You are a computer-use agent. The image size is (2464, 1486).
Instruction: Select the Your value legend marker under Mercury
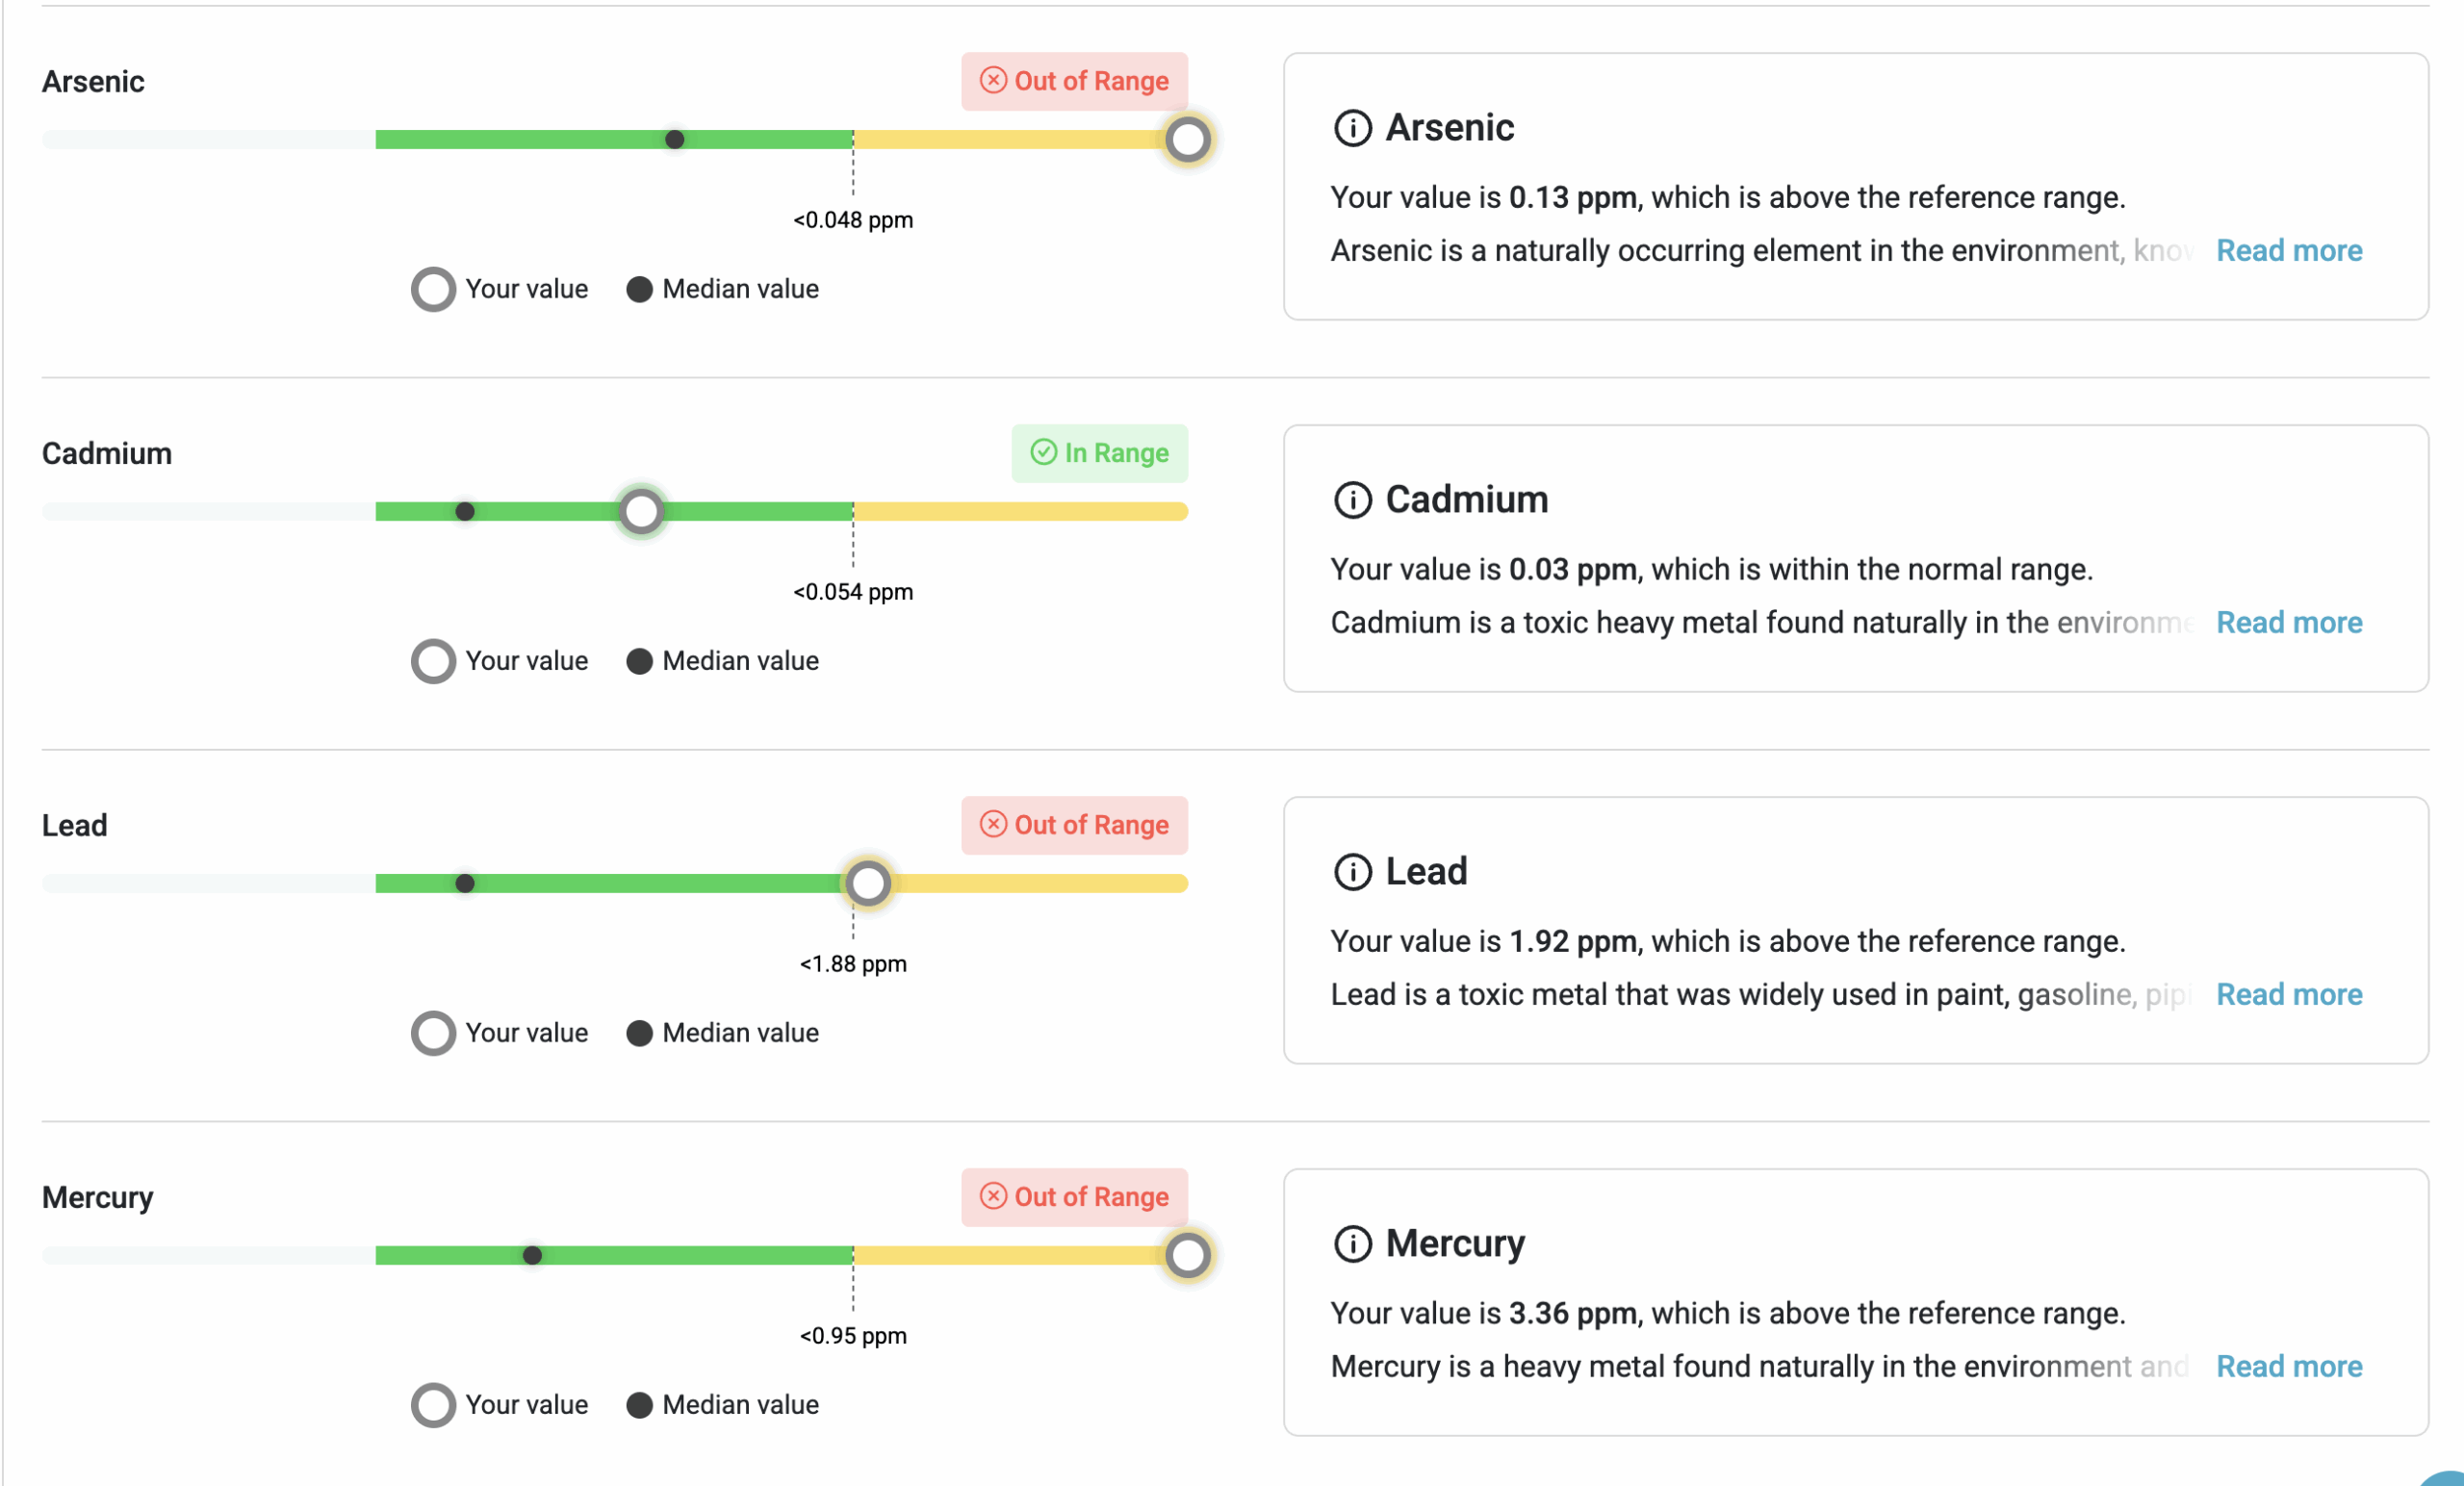432,1405
